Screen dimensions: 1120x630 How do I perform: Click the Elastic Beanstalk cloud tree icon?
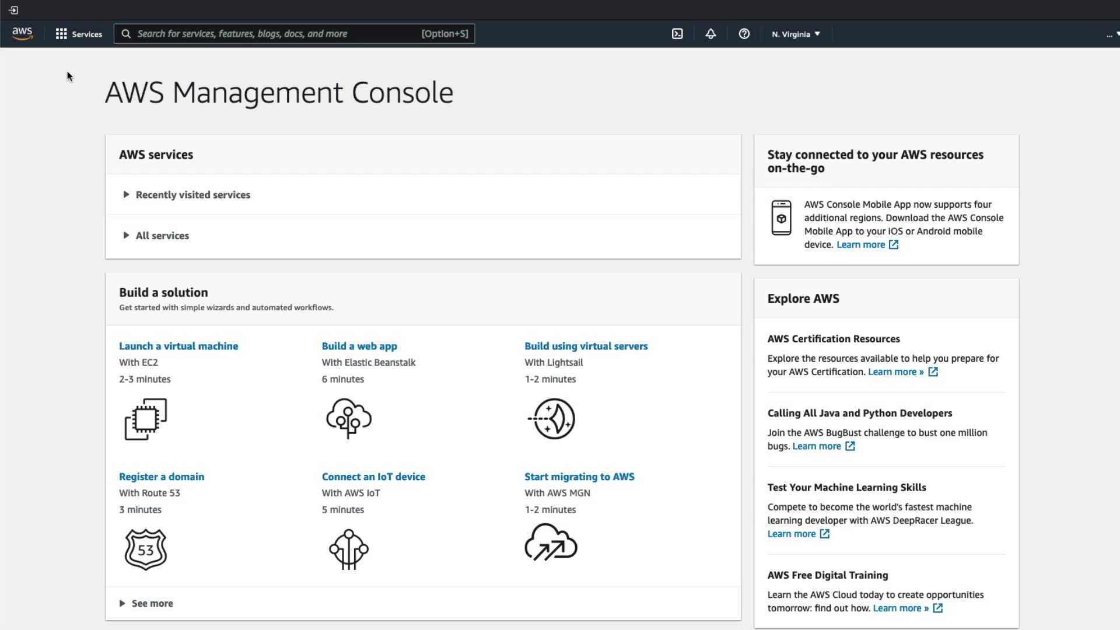tap(349, 418)
